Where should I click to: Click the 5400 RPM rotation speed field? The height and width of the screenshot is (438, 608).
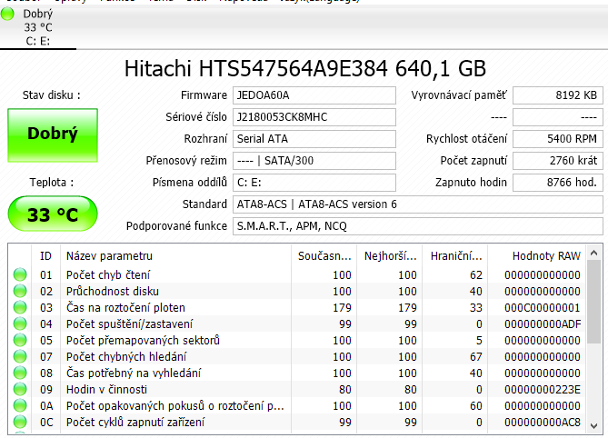pyautogui.click(x=558, y=139)
